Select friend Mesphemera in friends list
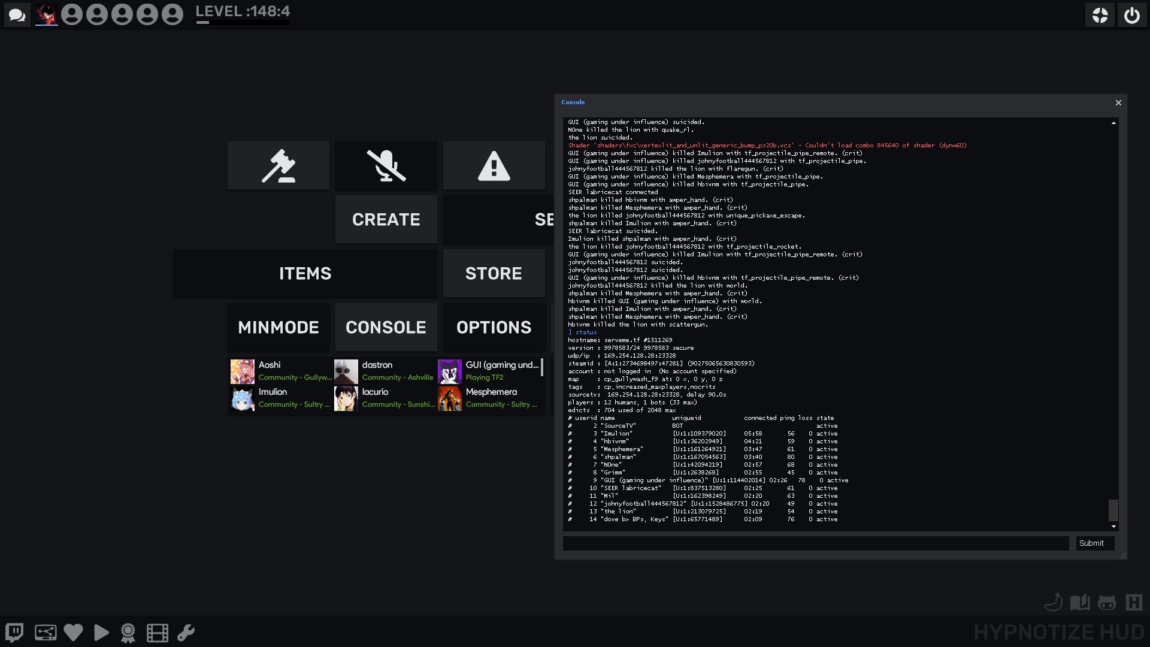Viewport: 1150px width, 647px height. point(490,398)
